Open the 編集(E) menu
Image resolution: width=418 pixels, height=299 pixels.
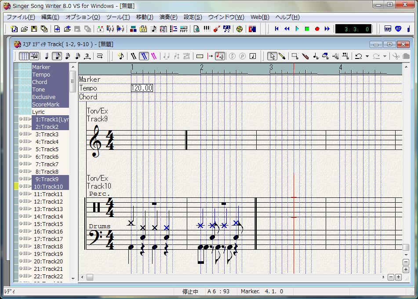50,17
